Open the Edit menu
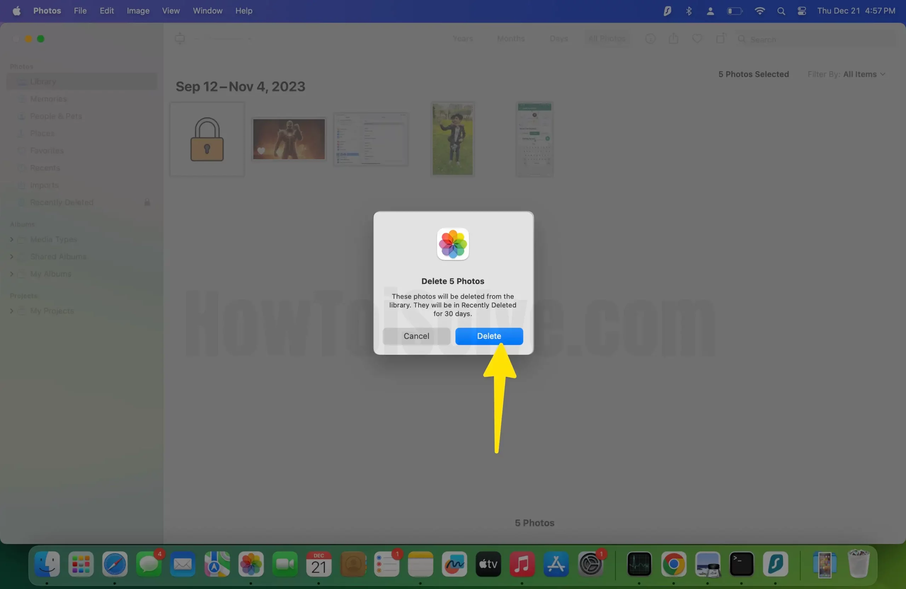Viewport: 906px width, 589px height. click(x=107, y=11)
